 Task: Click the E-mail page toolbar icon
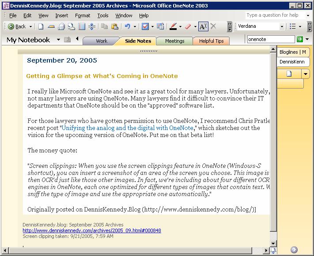pyautogui.click(x=61, y=26)
